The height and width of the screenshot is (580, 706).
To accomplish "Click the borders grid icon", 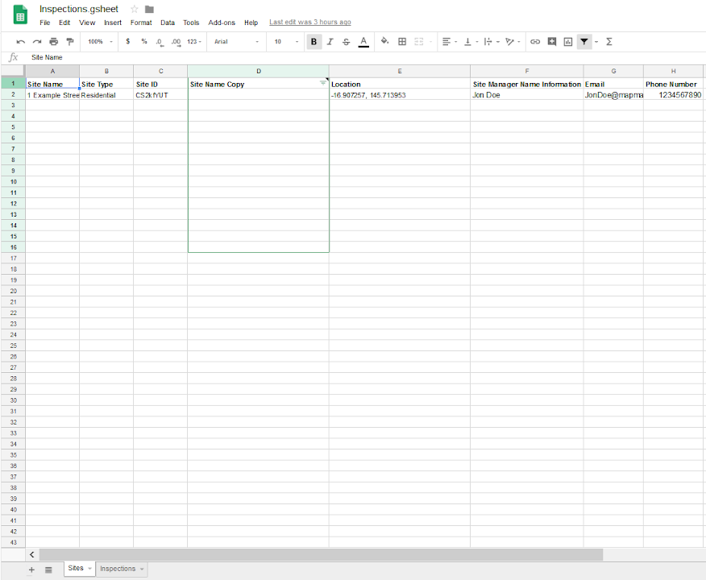I will [x=402, y=42].
